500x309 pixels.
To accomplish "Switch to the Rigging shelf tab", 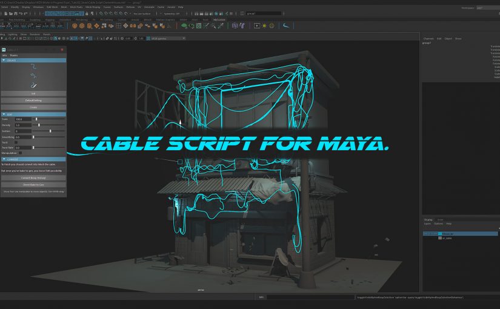I will tap(50, 20).
